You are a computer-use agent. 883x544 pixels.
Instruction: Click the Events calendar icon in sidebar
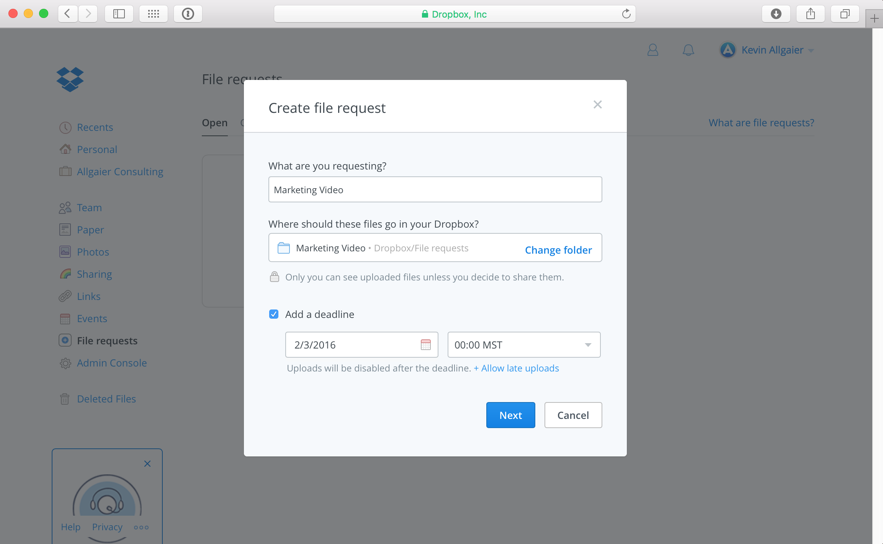click(65, 319)
